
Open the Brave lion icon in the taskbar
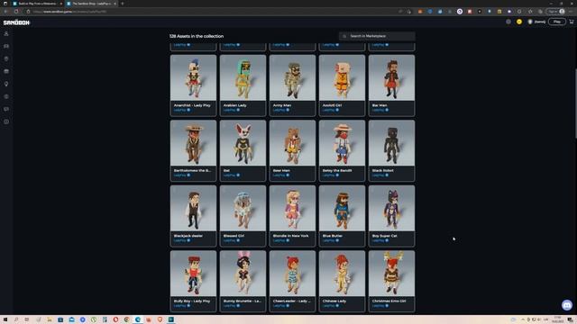click(x=160, y=319)
